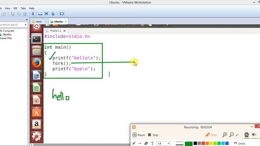Enter VMware full screen mode

pyautogui.click(x=47, y=14)
